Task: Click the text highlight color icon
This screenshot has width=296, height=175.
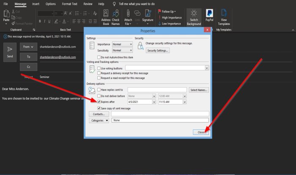Action: click(x=56, y=21)
